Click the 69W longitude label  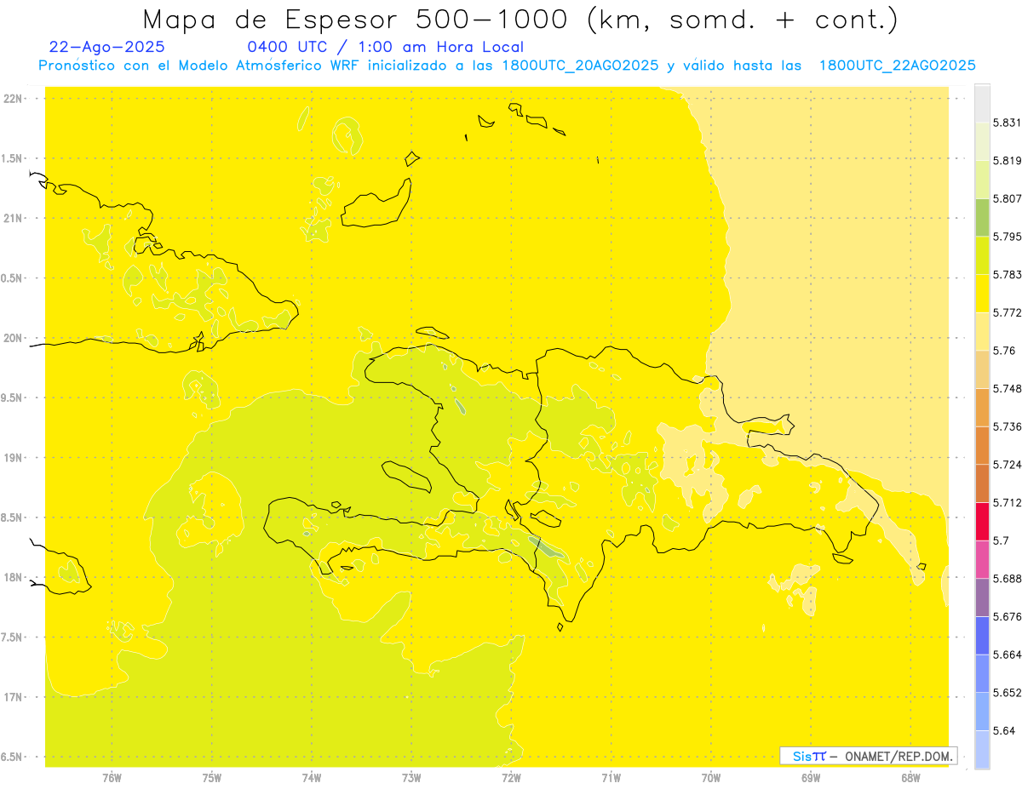pos(810,777)
